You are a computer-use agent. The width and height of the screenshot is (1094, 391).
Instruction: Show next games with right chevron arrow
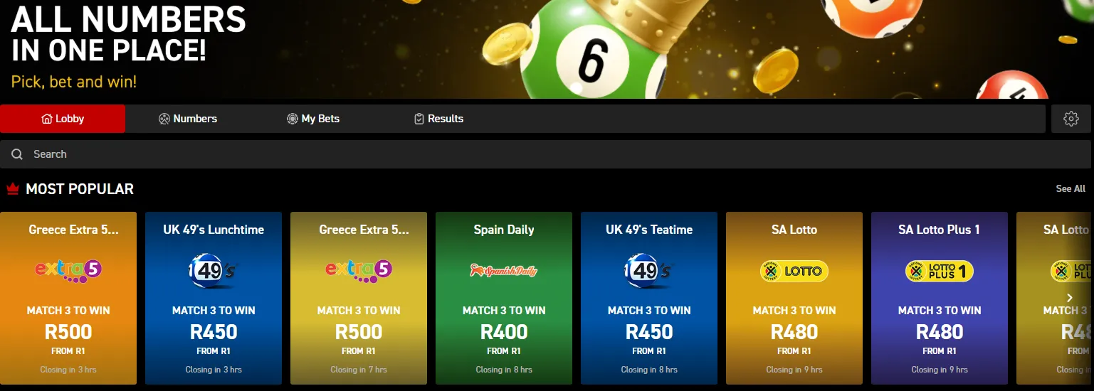pyautogui.click(x=1069, y=298)
